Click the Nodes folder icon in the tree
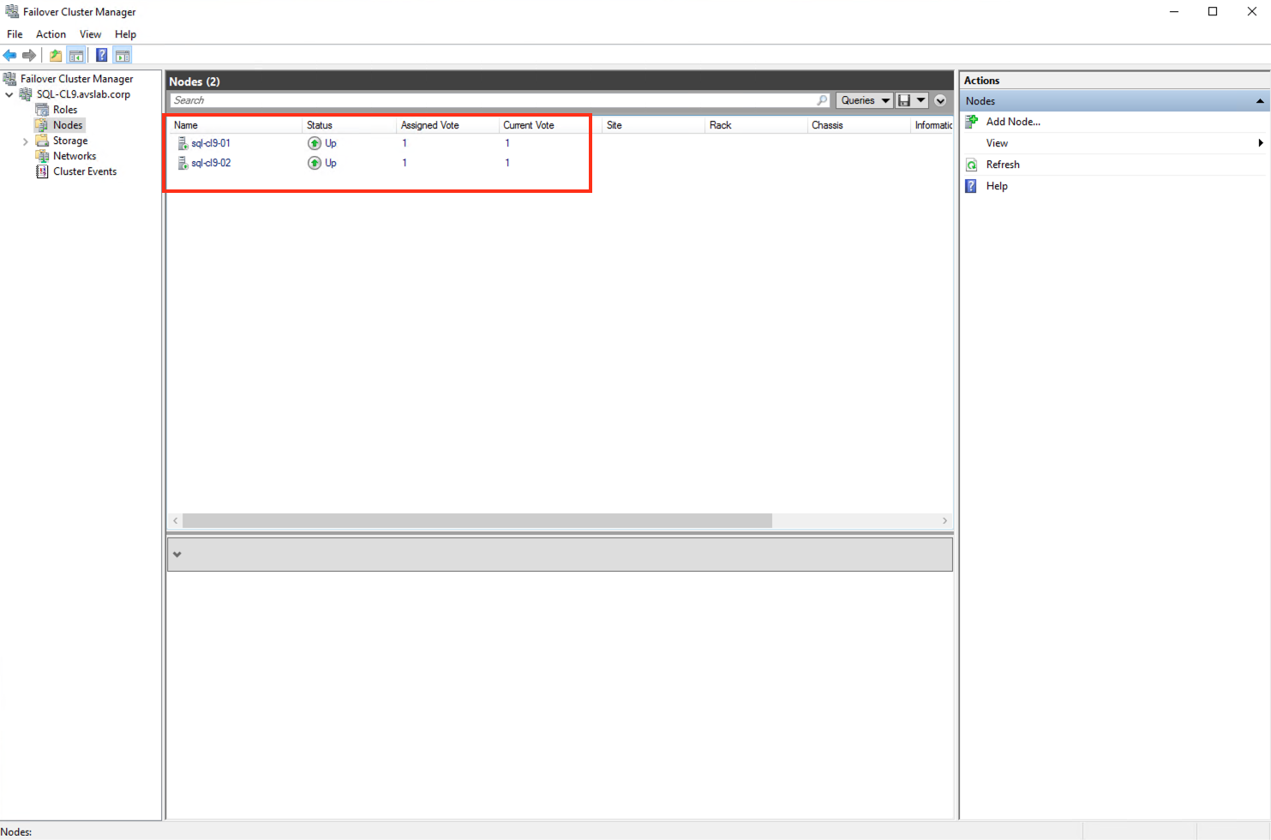1271x840 pixels. point(42,125)
